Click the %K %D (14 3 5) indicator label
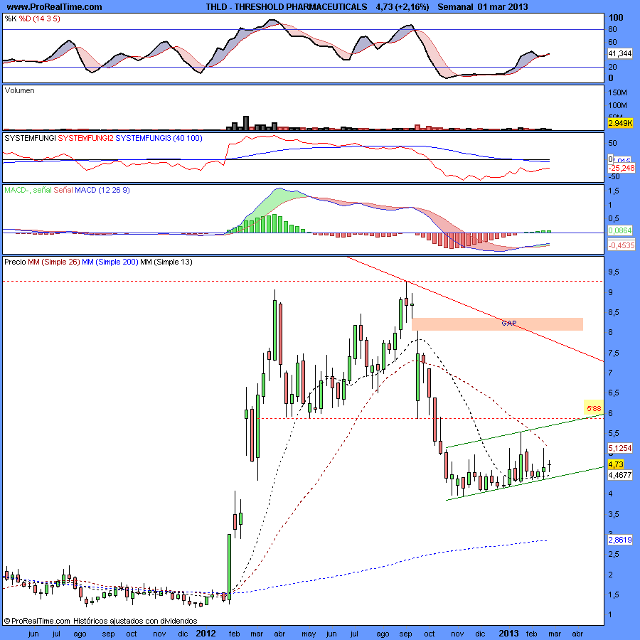 (33, 18)
